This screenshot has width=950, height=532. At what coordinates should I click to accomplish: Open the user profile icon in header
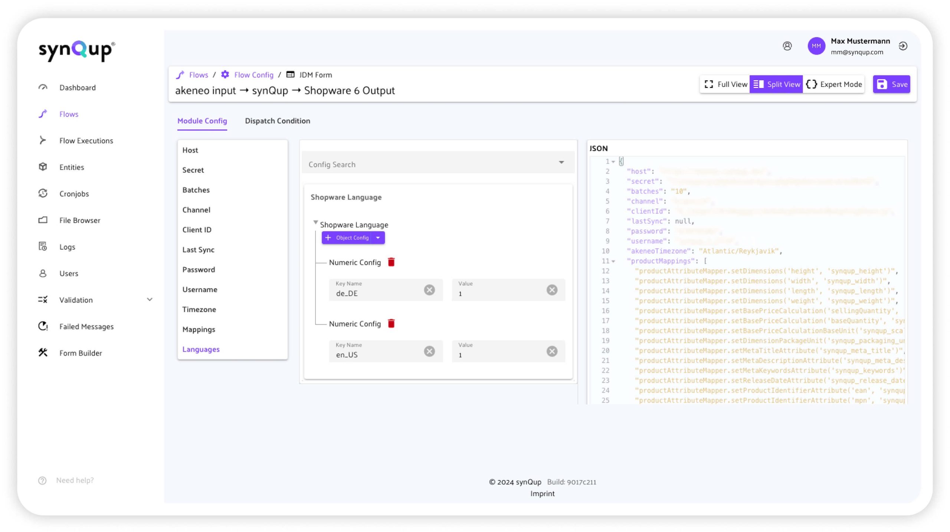(x=787, y=46)
